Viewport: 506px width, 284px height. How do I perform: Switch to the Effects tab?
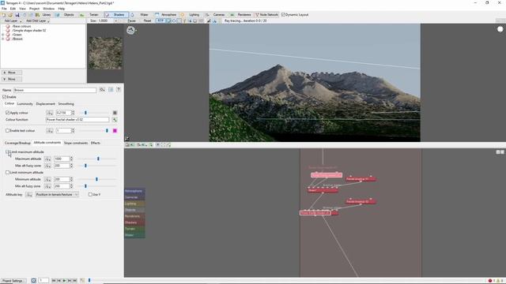[x=95, y=143]
